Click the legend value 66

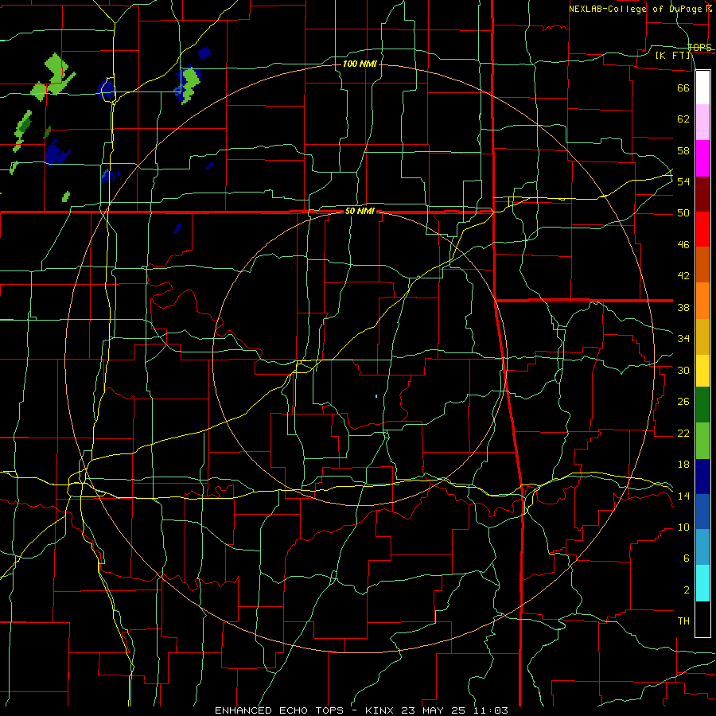tap(683, 88)
